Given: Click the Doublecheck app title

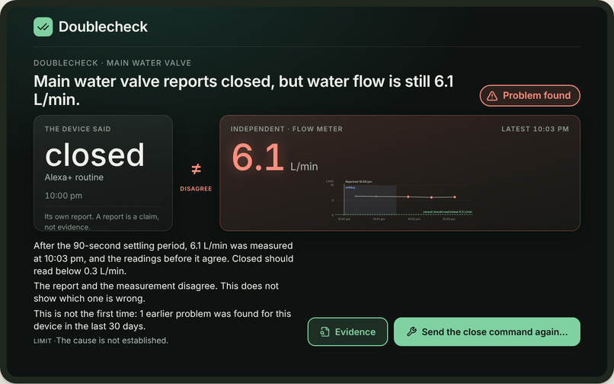Looking at the screenshot, I should click(x=103, y=27).
